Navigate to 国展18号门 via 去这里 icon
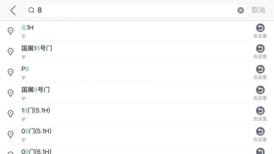 260,51
